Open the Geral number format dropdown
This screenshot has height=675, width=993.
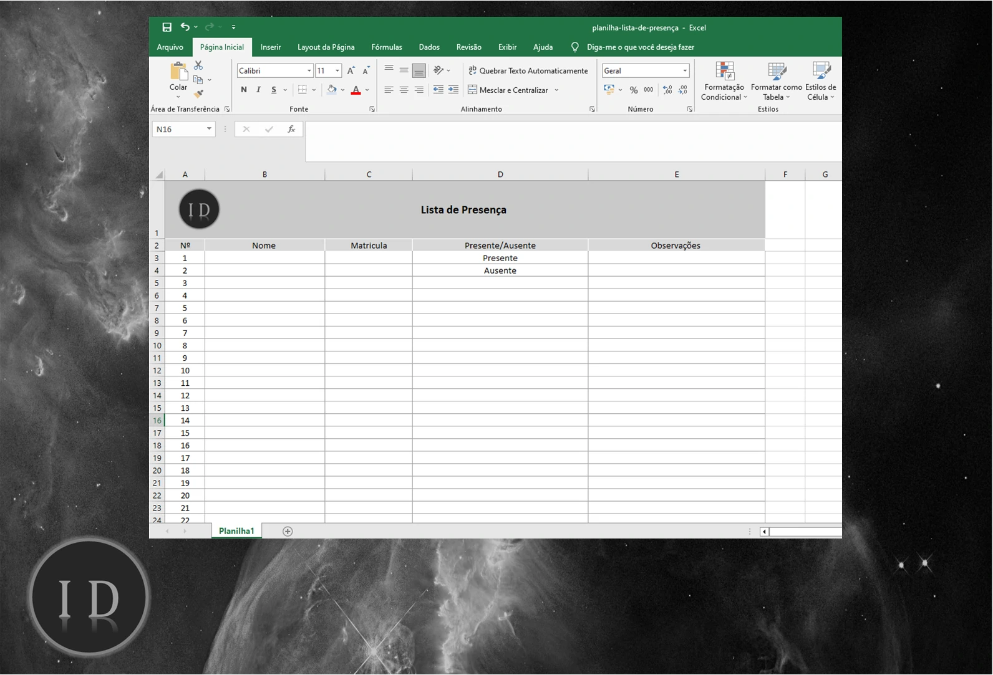pyautogui.click(x=685, y=70)
